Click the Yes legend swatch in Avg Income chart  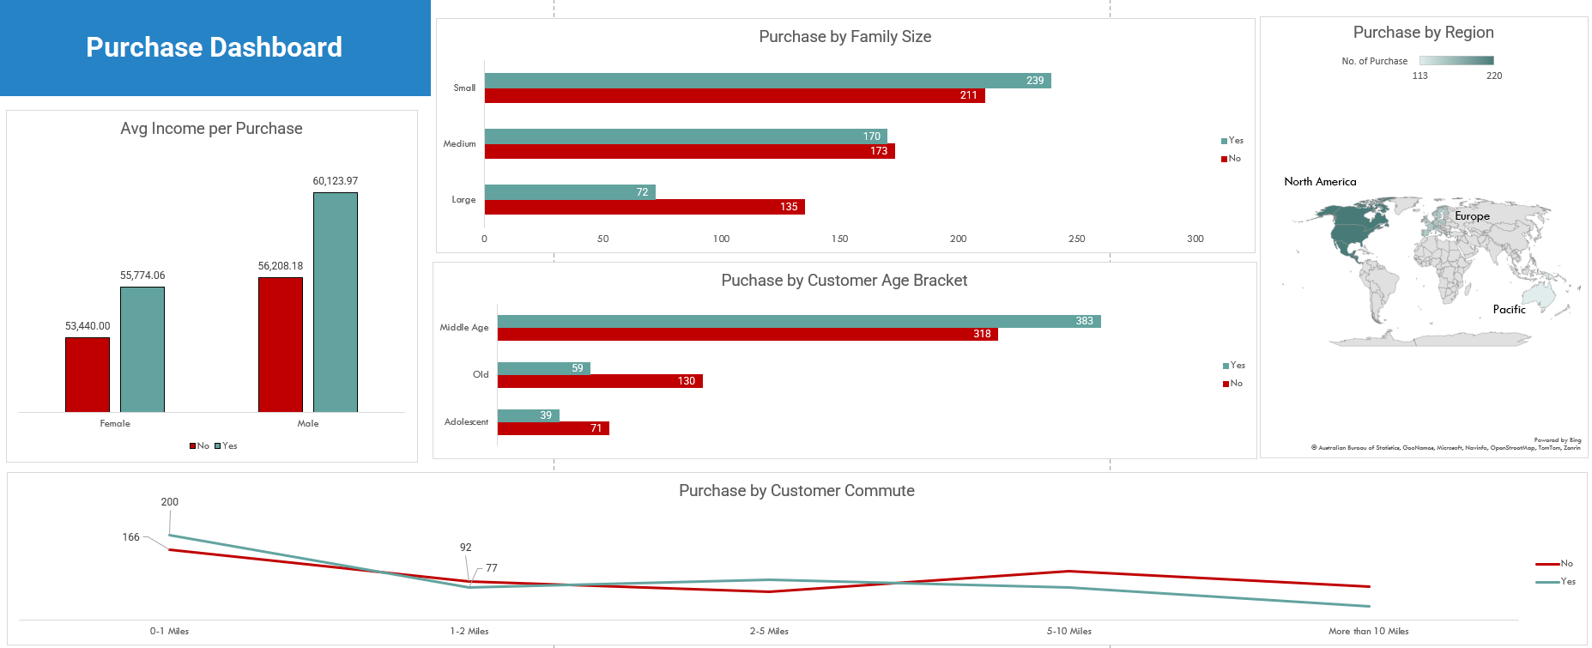[218, 446]
